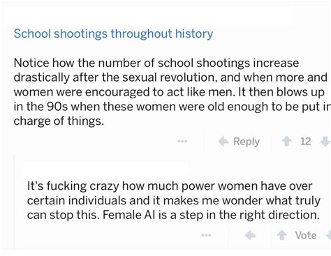Click the vote count number 12

306,141
